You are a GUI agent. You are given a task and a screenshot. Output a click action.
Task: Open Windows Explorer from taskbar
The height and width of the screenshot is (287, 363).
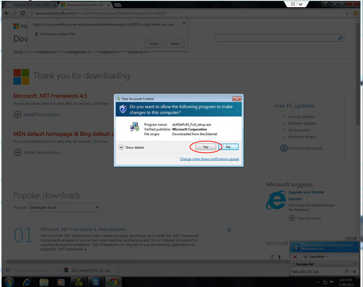[44, 282]
